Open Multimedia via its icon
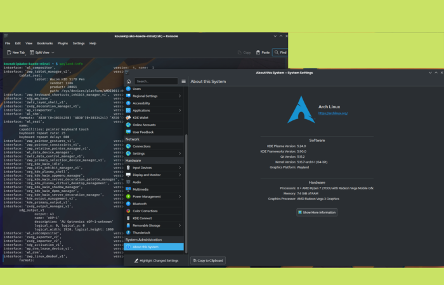Screen dimensions: 444x285 pyautogui.click(x=128, y=189)
